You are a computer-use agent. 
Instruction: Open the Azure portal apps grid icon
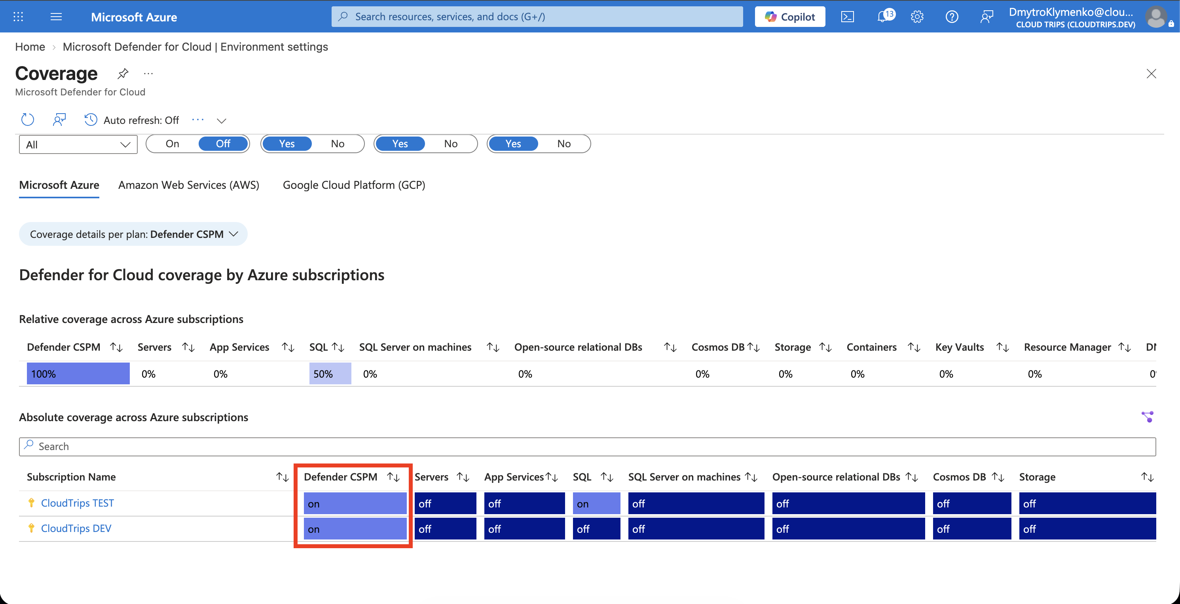pos(18,17)
